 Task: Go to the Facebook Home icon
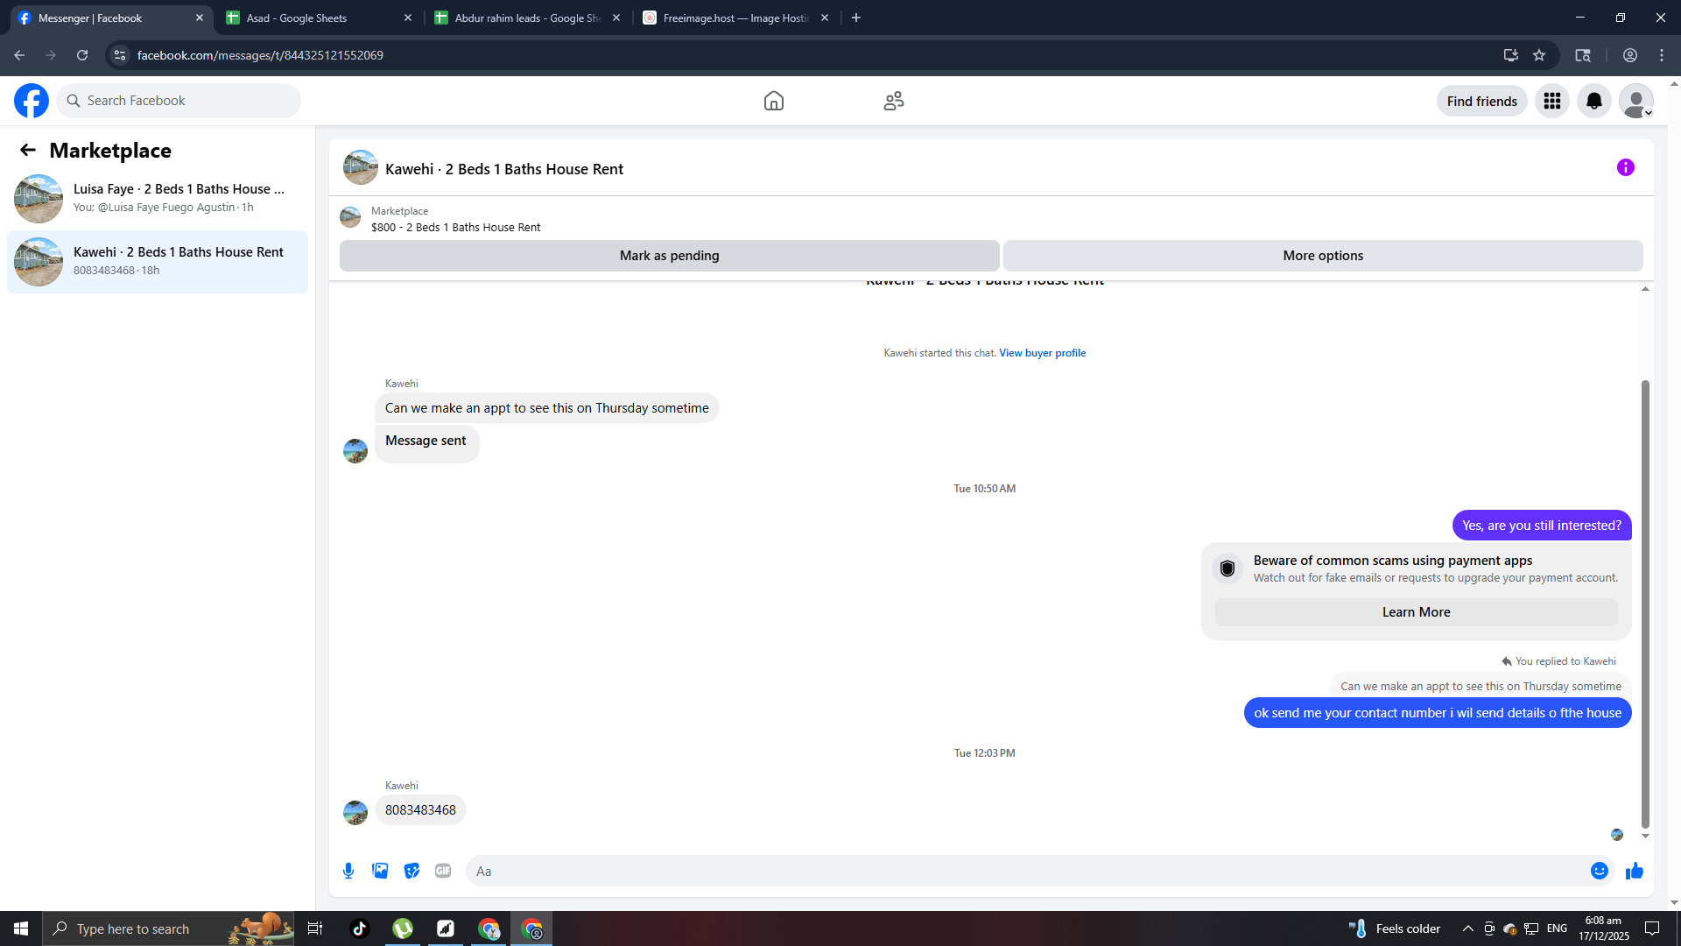pyautogui.click(x=773, y=101)
